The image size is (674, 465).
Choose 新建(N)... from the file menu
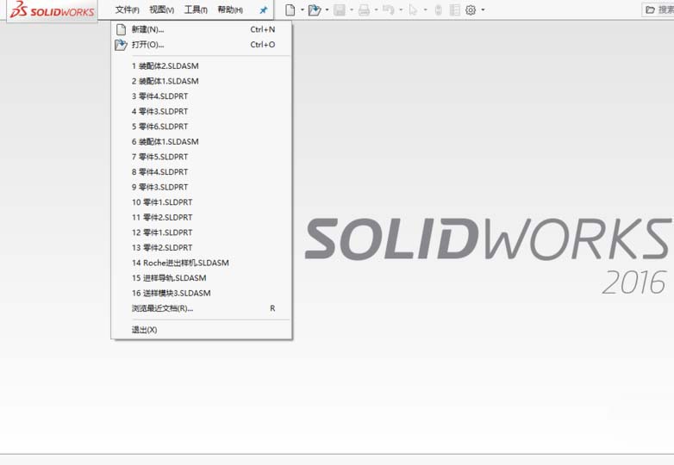[147, 29]
